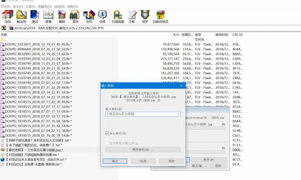Click 暂停(P) in the extraction progress window
The width and height of the screenshot is (301, 180).
(209, 160)
